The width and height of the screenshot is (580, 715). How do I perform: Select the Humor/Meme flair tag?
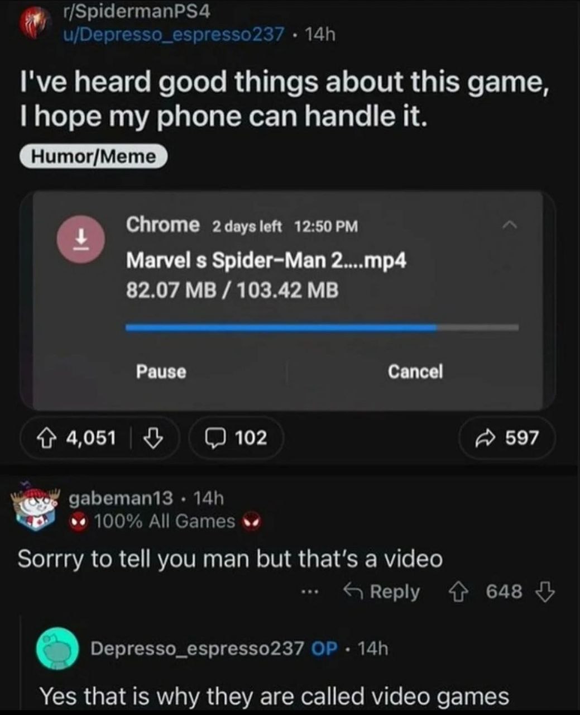tap(93, 156)
